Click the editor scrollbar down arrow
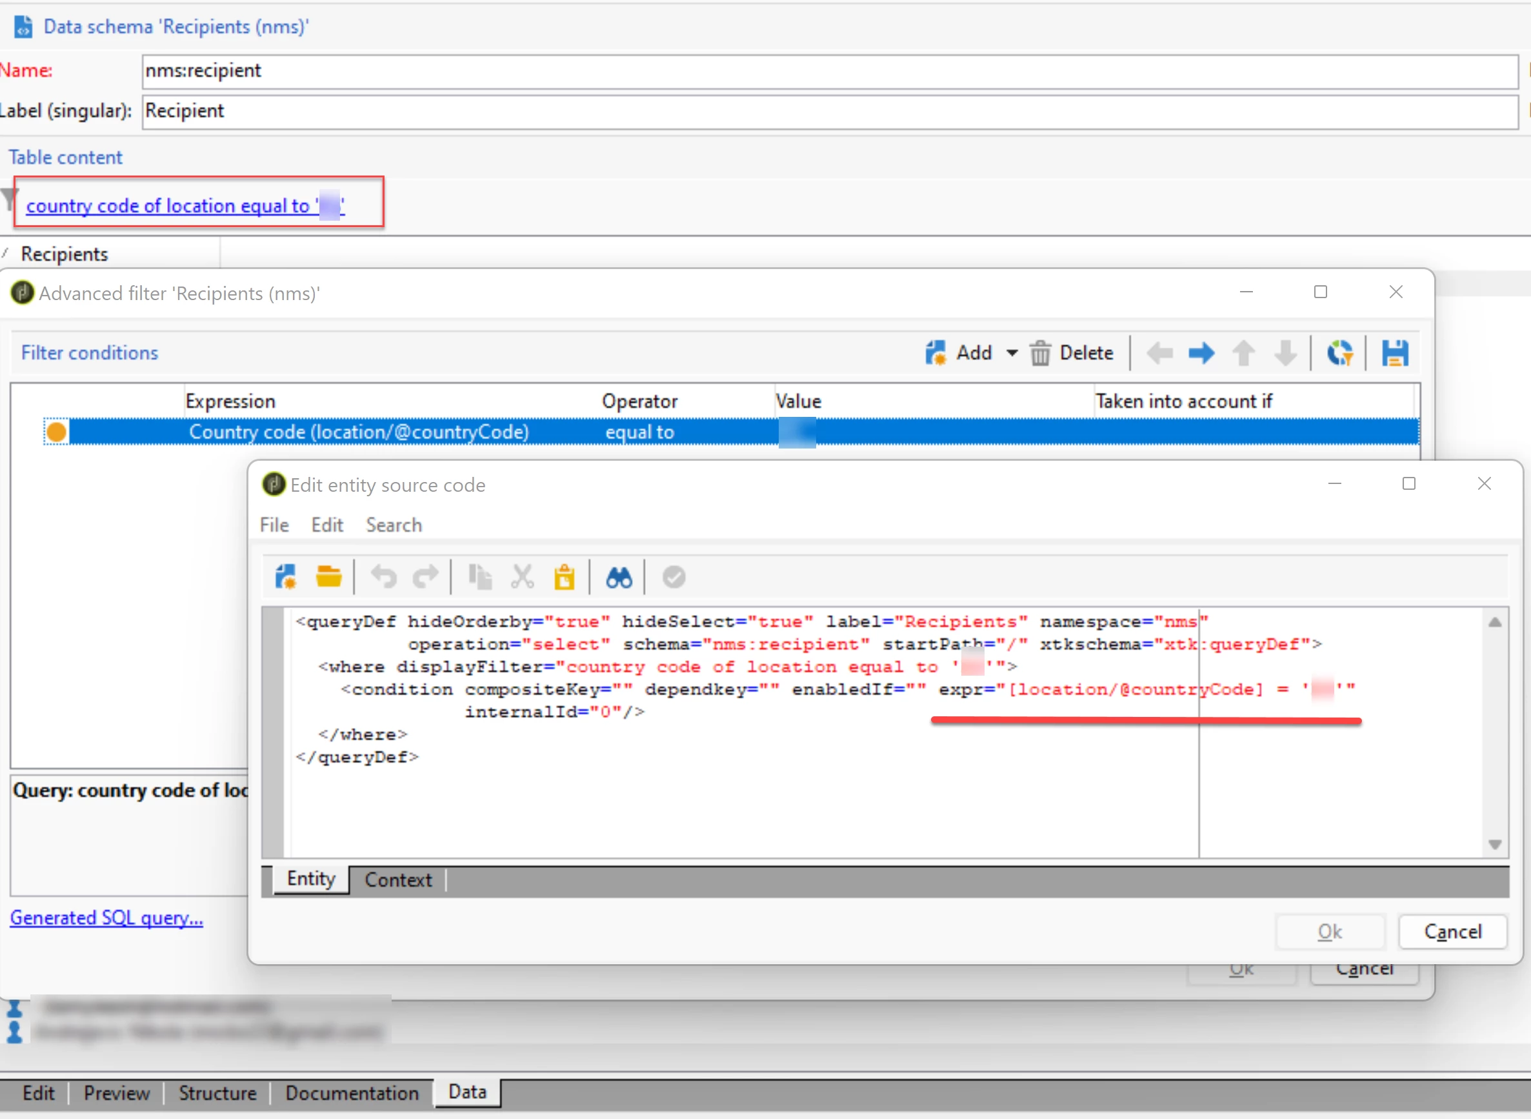The height and width of the screenshot is (1119, 1531). coord(1495,845)
